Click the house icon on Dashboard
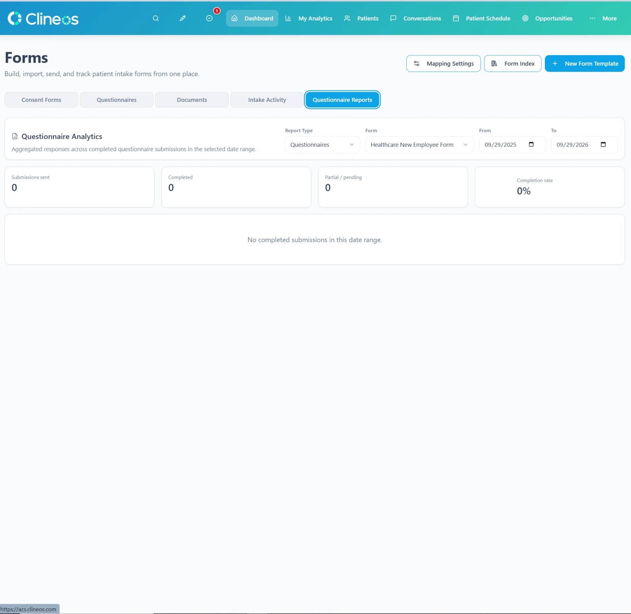The width and height of the screenshot is (631, 614). (x=234, y=18)
